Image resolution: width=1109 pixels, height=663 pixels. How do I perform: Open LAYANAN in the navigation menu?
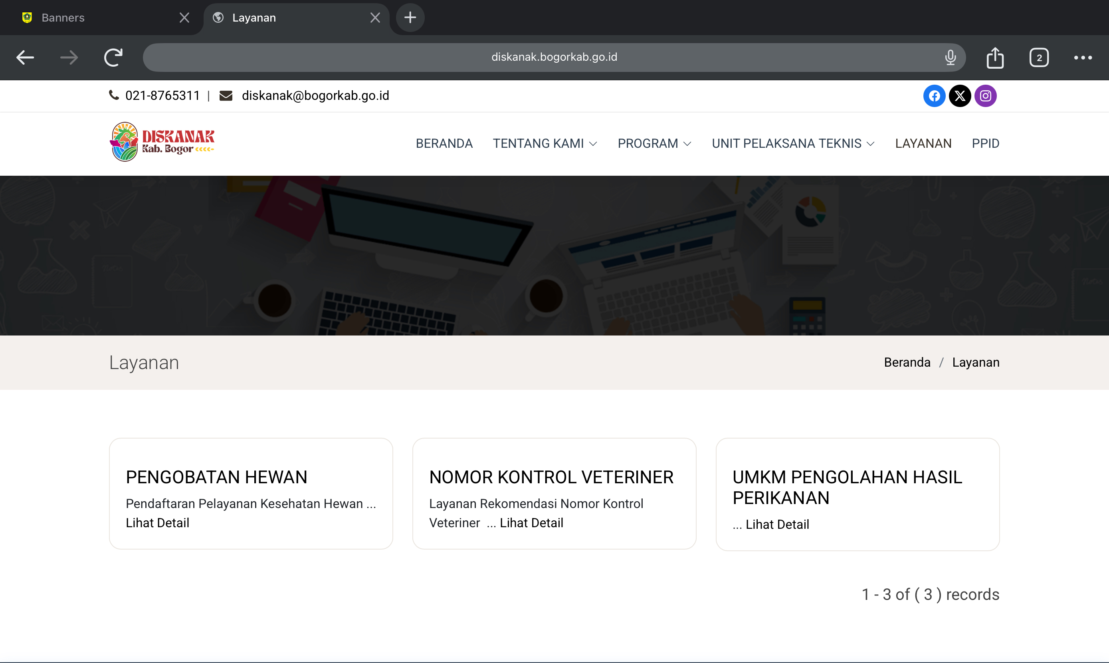pyautogui.click(x=923, y=143)
